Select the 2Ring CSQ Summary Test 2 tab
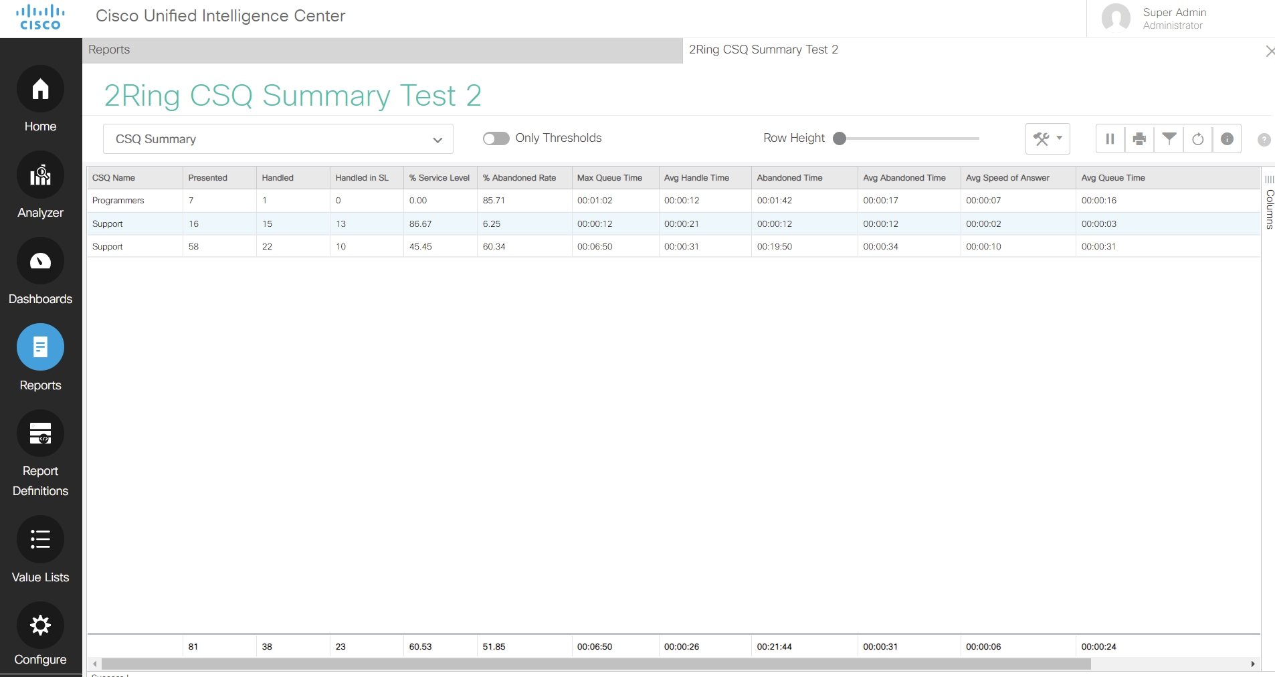 [x=763, y=50]
